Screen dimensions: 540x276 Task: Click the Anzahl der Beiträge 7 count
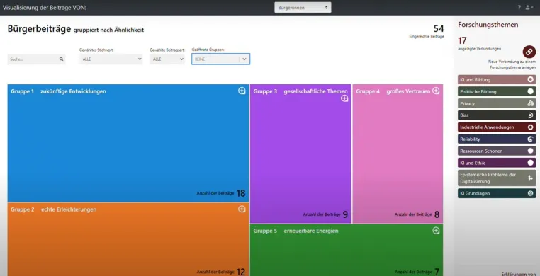pos(417,272)
